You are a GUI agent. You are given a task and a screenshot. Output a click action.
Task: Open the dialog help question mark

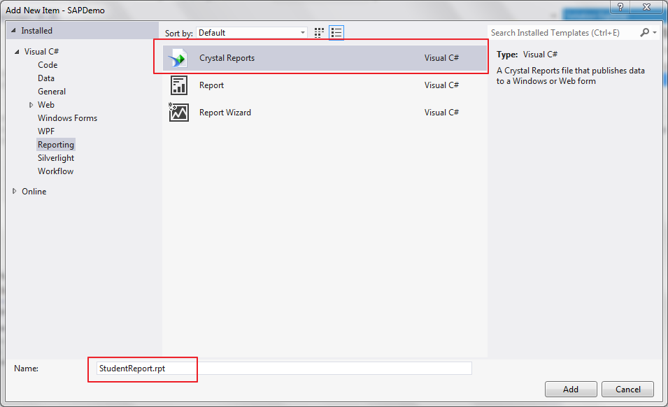(x=620, y=7)
